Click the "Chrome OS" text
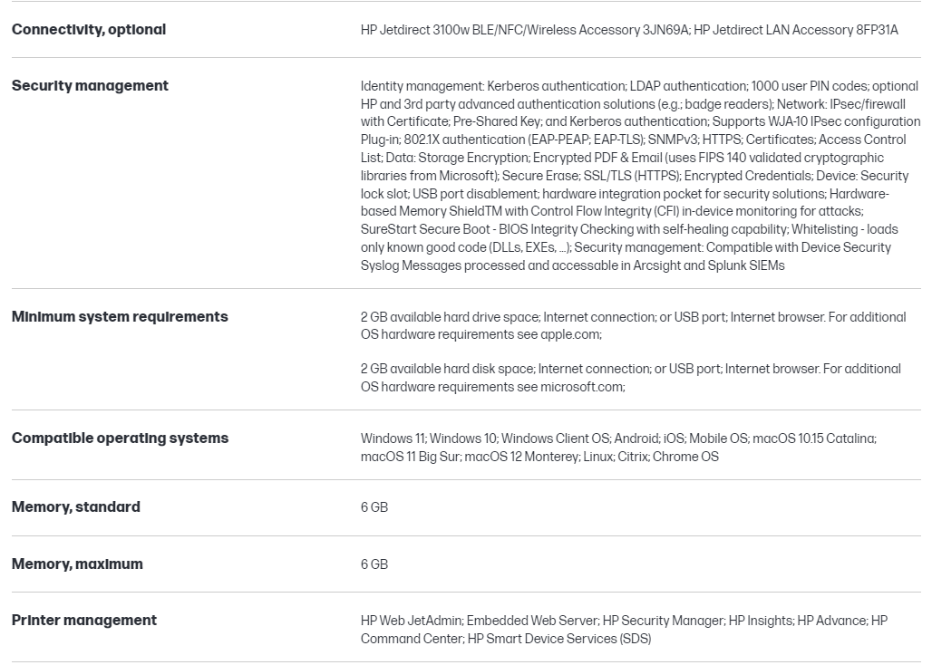The width and height of the screenshot is (932, 665). 685,457
